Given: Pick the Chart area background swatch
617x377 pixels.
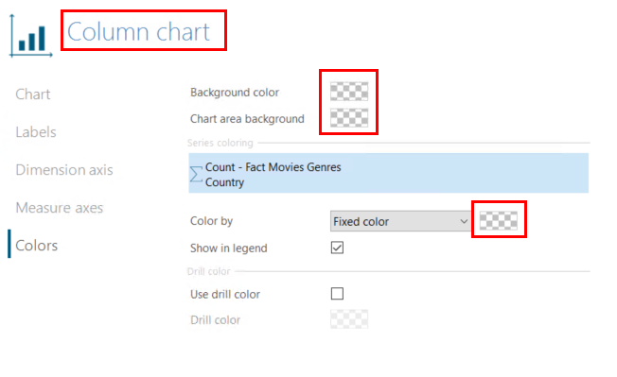Looking at the screenshot, I should point(349,118).
